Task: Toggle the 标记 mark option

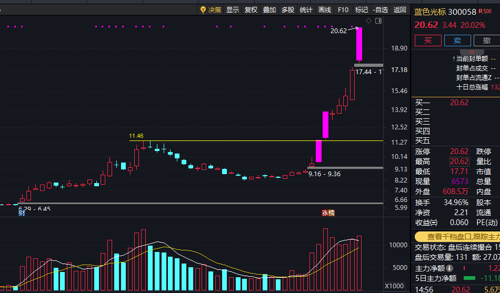Action: 362,10
